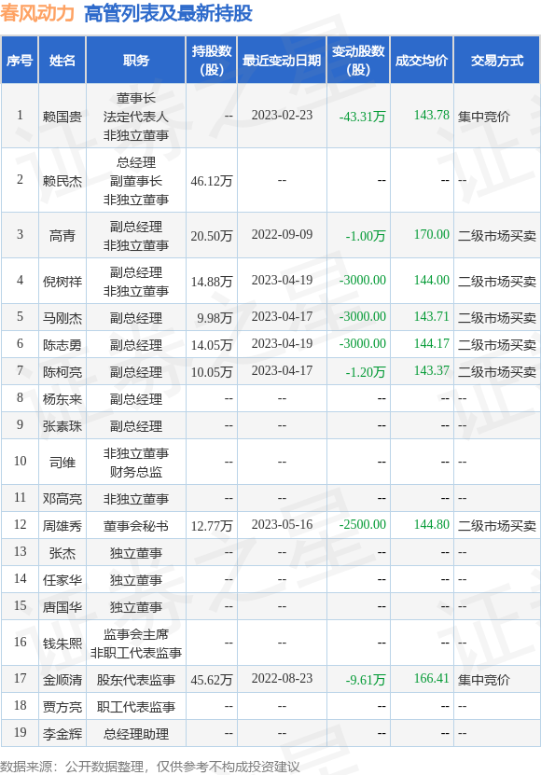The height and width of the screenshot is (775, 541).
Task: Click the price 143.71
Action: (431, 316)
